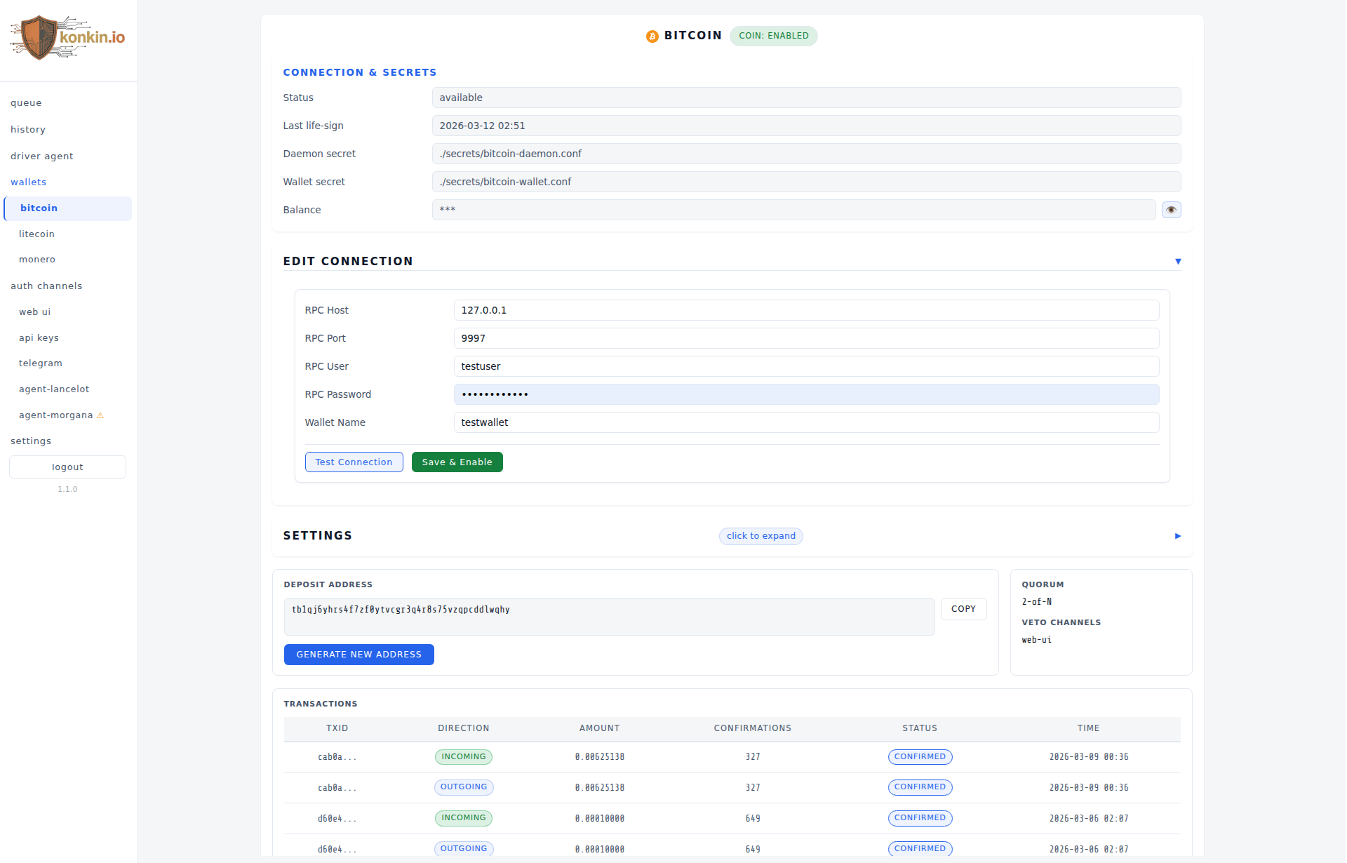Reveal balance with the eye icon
The height and width of the screenshot is (863, 1347).
1171,210
